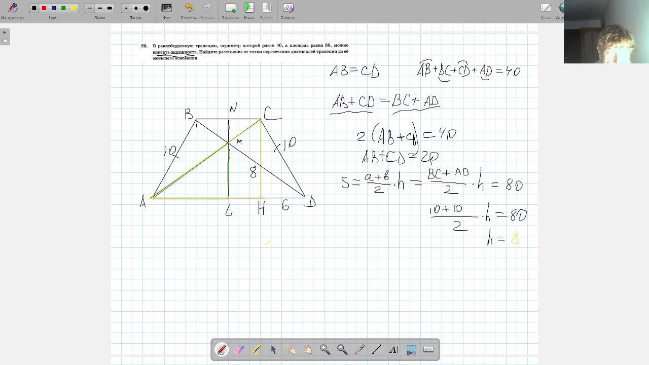Viewport: 649px width, 365px height.
Task: Select the hand scroll tool
Action: [x=308, y=349]
